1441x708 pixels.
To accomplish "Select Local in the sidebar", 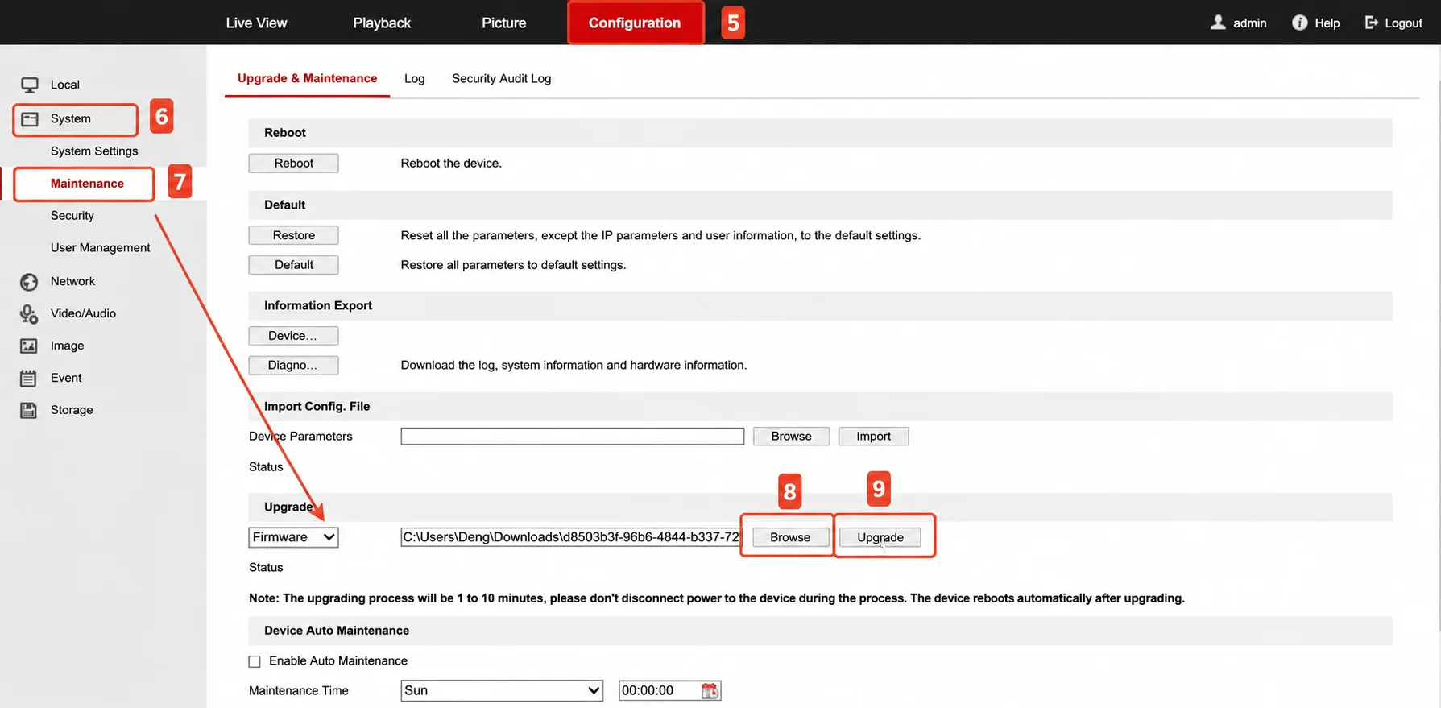I will tap(64, 85).
